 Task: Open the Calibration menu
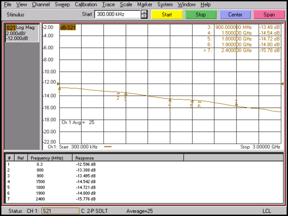pos(86,5)
